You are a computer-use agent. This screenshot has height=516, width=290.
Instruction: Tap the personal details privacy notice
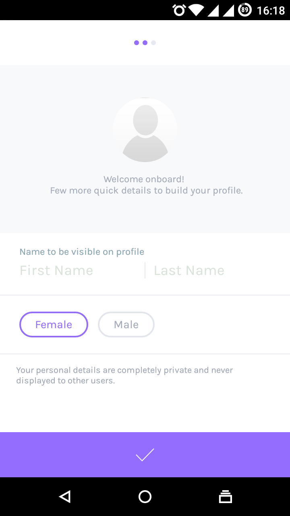[x=124, y=375]
